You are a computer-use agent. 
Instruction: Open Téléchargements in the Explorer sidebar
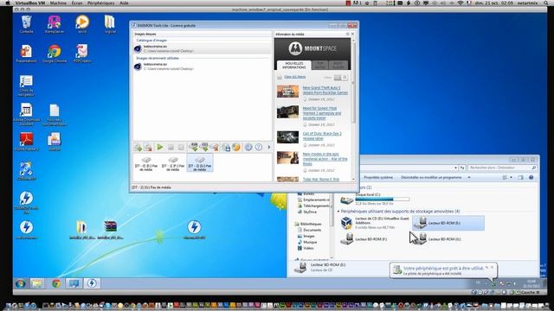pyautogui.click(x=312, y=206)
